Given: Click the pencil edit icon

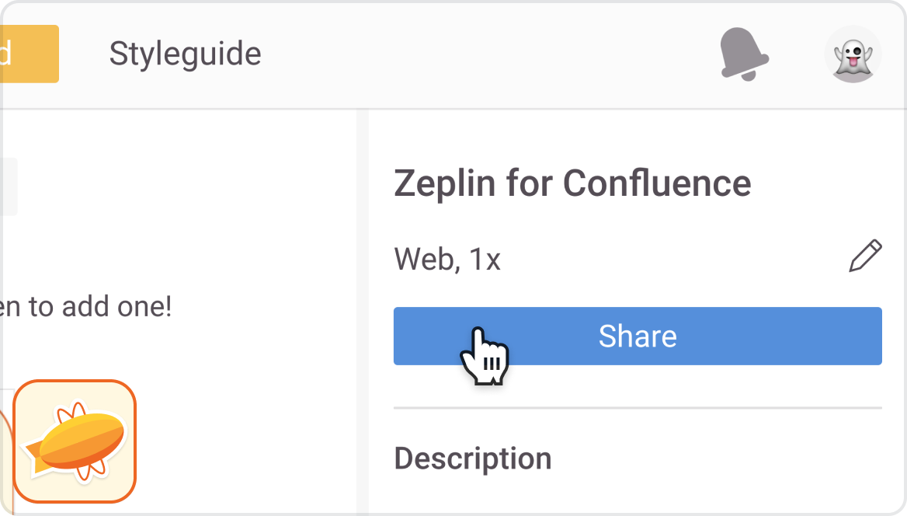Looking at the screenshot, I should [865, 256].
